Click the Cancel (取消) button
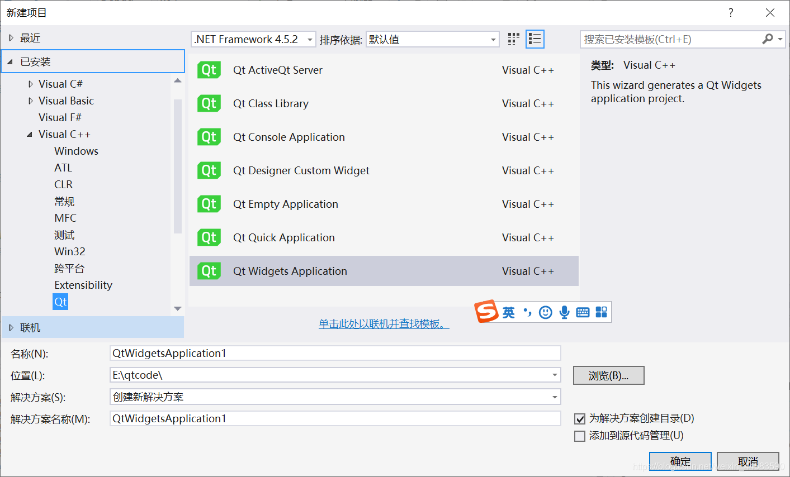This screenshot has height=477, width=790. pyautogui.click(x=748, y=461)
